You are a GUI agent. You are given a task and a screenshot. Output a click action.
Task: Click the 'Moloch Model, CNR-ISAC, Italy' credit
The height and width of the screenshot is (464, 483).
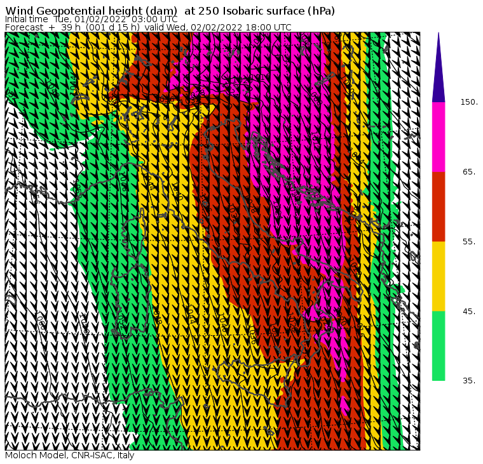(70, 455)
